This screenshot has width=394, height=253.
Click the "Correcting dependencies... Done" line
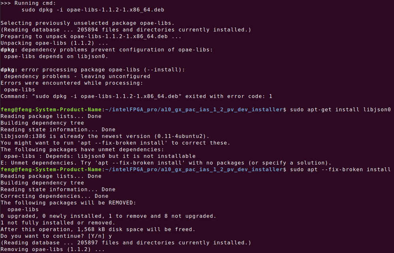point(54,196)
